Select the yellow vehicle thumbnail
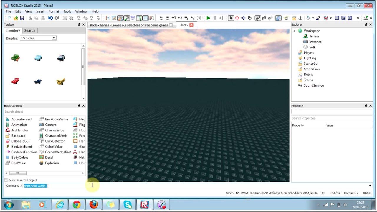 click(61, 81)
